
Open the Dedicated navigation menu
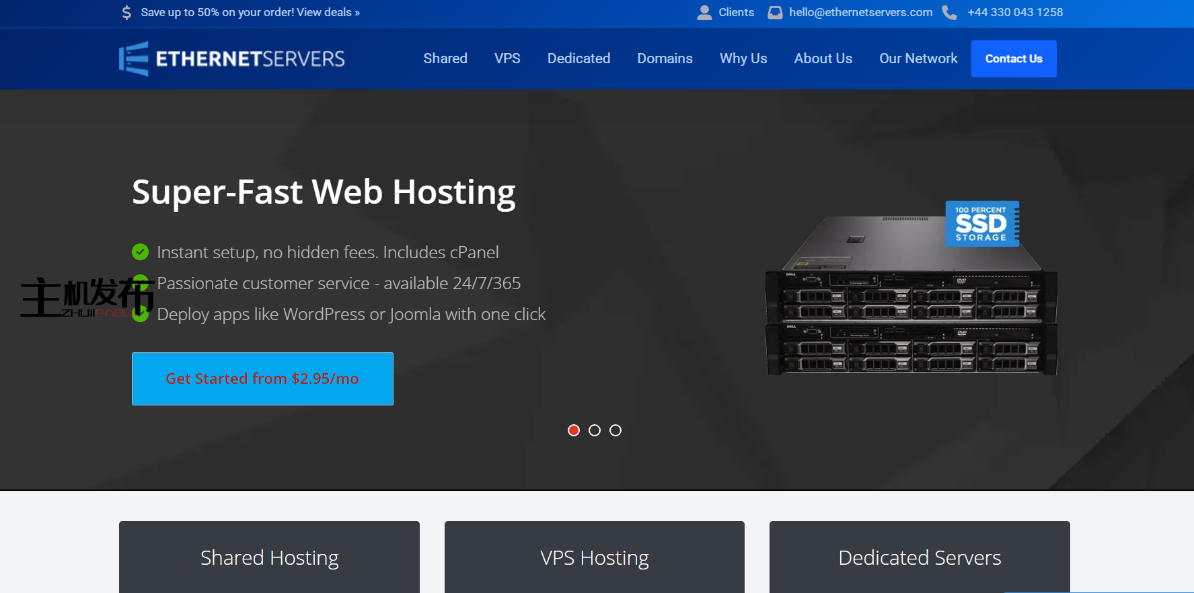click(x=579, y=59)
